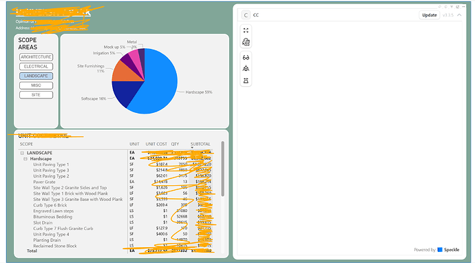Image resolution: width=475 pixels, height=263 pixels.
Task: Open the ghost/isolate mode icon in Speckle toolbar
Action: [246, 42]
